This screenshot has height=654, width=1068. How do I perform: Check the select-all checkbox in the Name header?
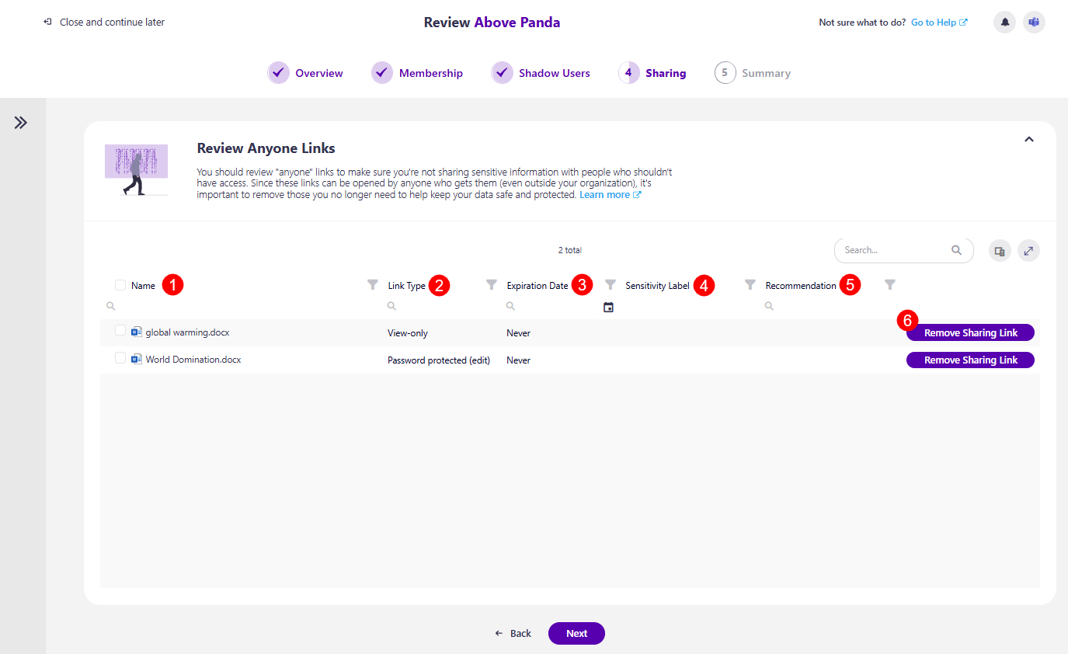pyautogui.click(x=120, y=284)
